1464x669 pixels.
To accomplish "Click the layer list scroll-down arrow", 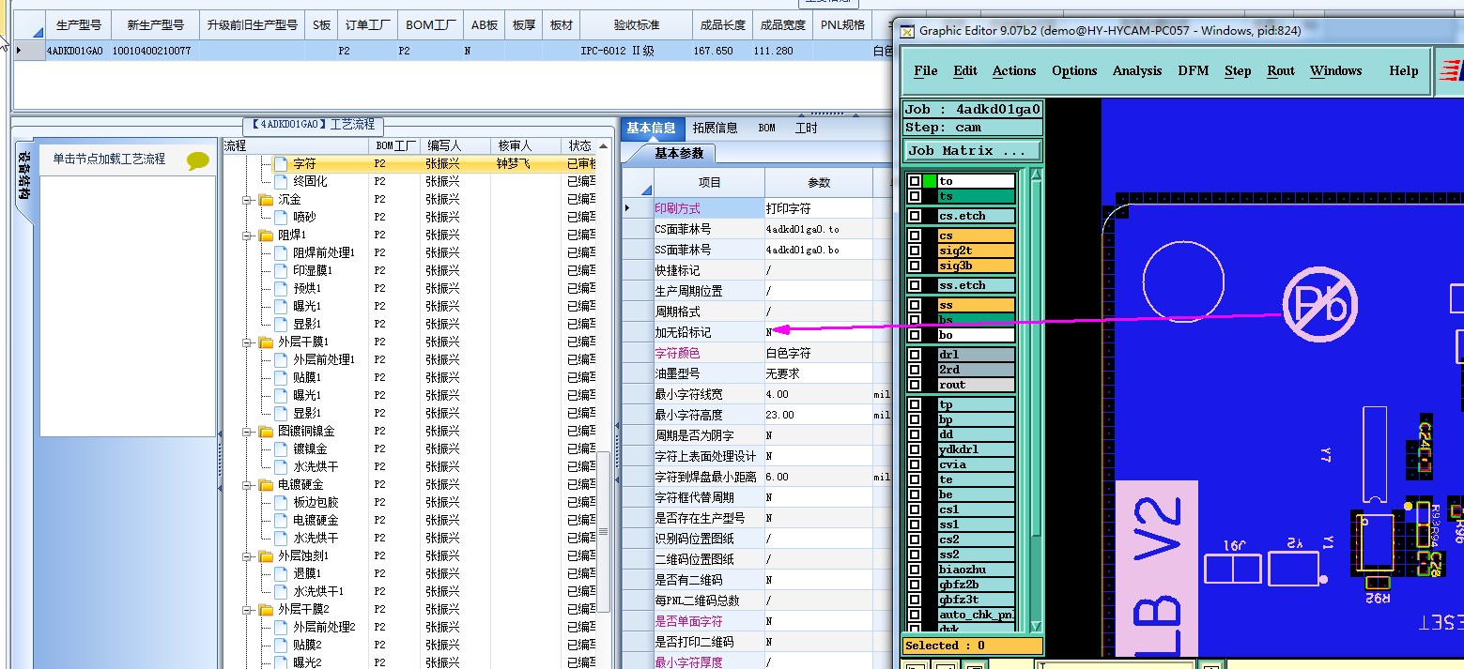I will 1036,626.
